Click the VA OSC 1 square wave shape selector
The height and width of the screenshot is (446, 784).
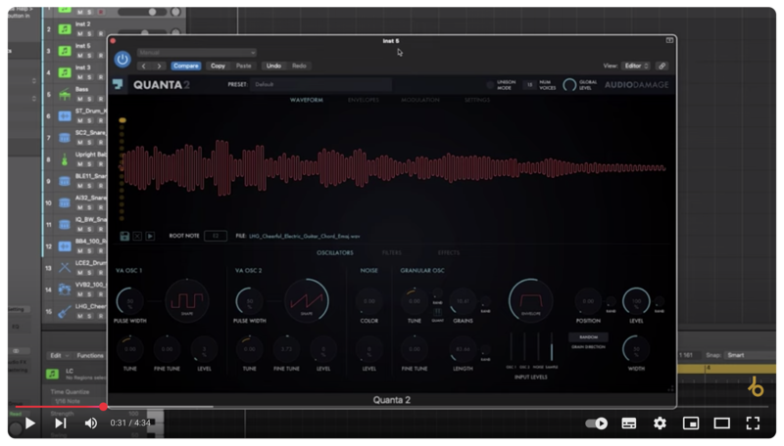(x=187, y=301)
